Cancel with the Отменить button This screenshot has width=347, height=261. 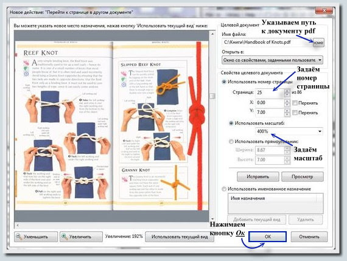pos(309,237)
